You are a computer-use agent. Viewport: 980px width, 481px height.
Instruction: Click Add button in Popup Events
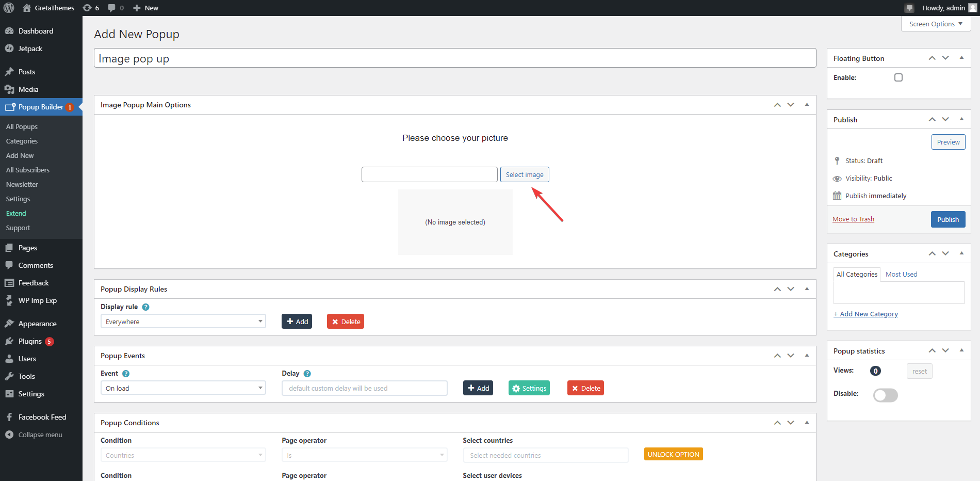478,388
